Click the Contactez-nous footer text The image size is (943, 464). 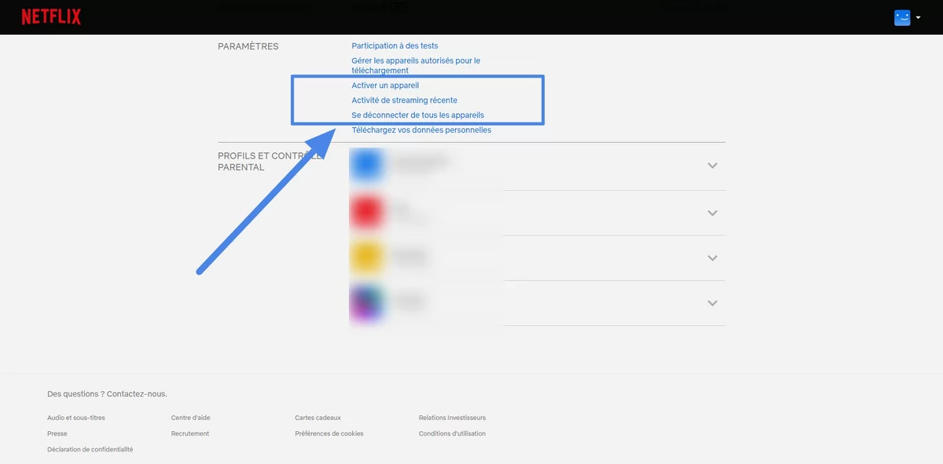tap(137, 394)
